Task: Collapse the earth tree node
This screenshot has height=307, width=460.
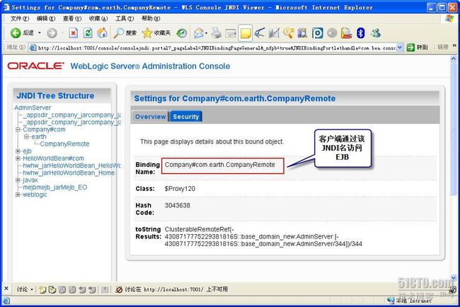Action: tap(27, 137)
